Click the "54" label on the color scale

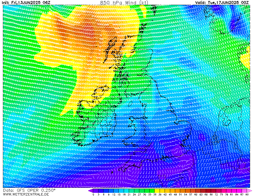(185, 194)
